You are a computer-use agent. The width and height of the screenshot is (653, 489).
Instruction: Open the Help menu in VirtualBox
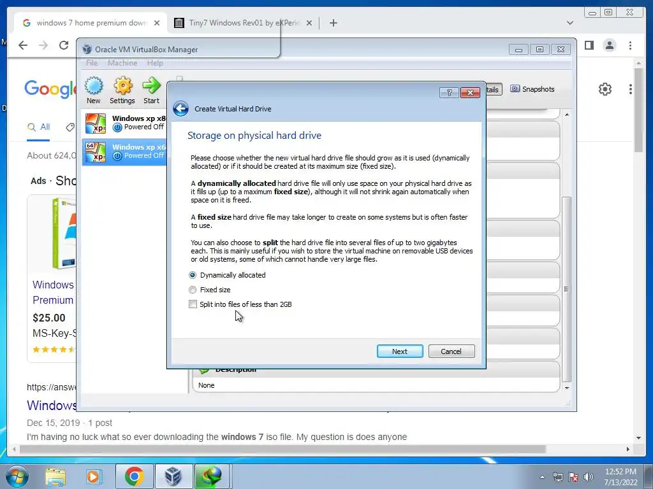(x=155, y=63)
